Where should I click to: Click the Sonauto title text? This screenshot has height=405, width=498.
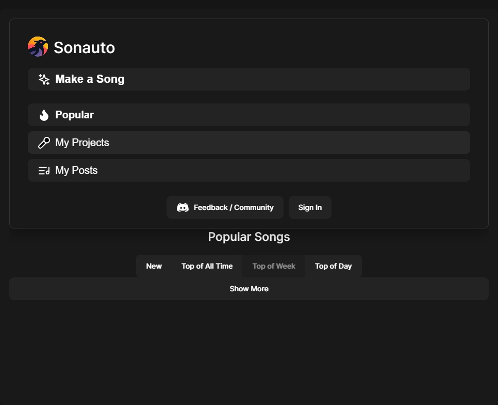coord(84,47)
